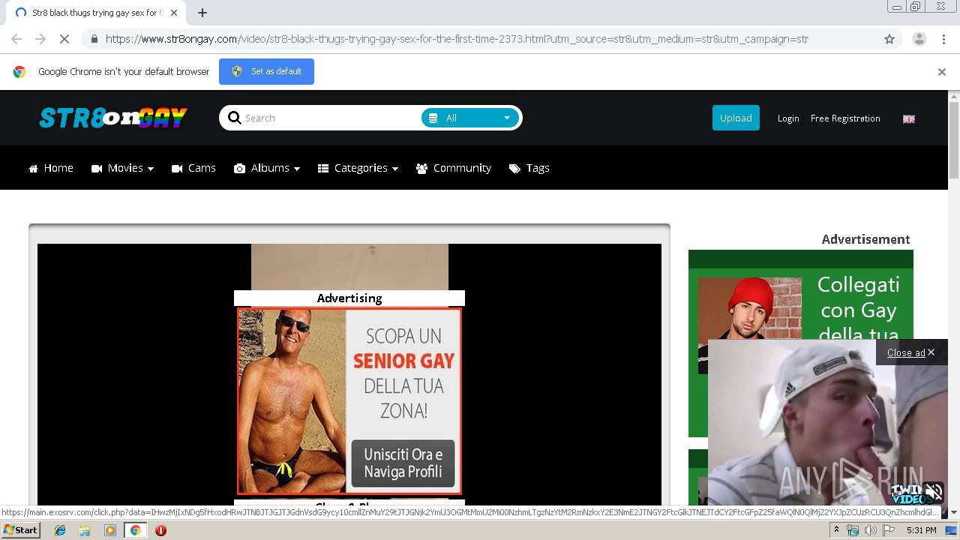Focus the site search field
Image resolution: width=960 pixels, height=540 pixels.
[330, 118]
